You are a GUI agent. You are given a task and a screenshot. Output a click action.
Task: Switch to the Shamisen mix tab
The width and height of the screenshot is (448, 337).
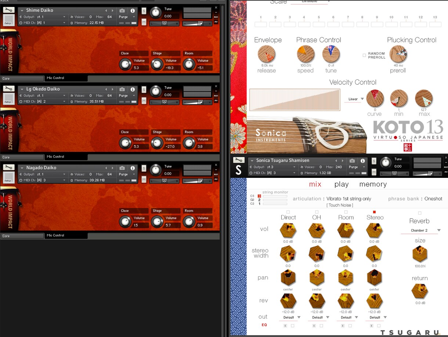click(x=315, y=184)
